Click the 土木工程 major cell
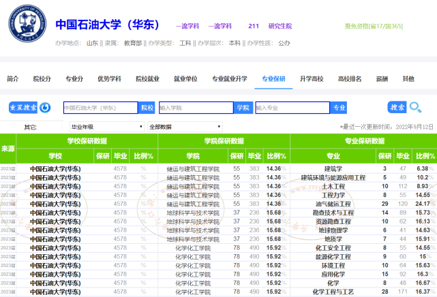This screenshot has width=437, height=297. point(333,186)
